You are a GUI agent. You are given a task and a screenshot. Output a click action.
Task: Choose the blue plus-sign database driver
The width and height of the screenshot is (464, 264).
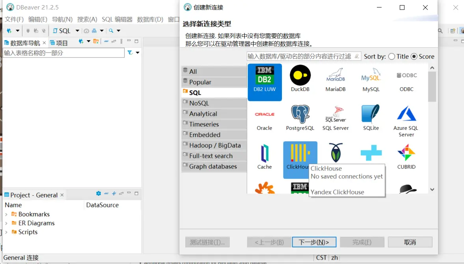click(x=371, y=153)
